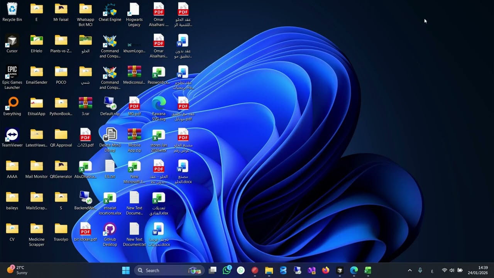This screenshot has height=278, width=494.
Task: Select the bit locker.pdf file
Action: pos(85,232)
